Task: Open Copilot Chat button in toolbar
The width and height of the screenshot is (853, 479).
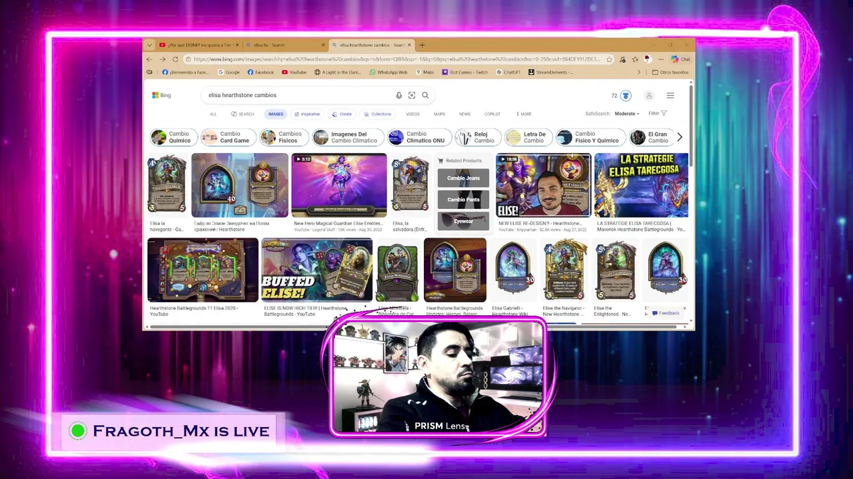Action: click(x=680, y=59)
